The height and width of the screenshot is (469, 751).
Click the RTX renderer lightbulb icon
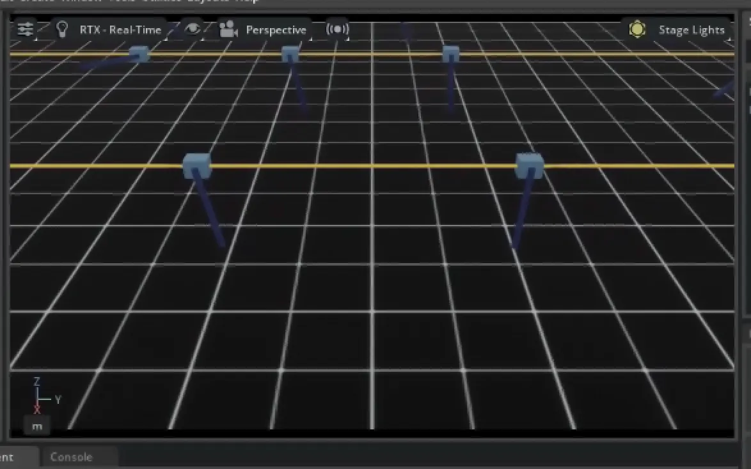pos(62,29)
